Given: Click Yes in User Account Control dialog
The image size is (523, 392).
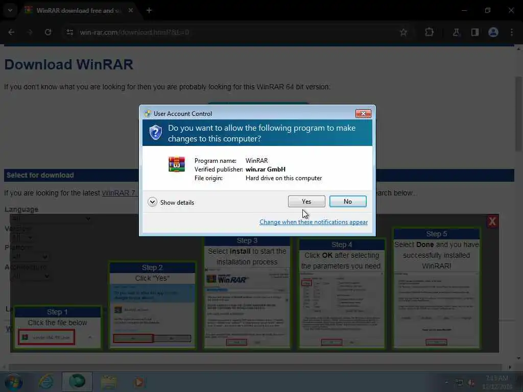Looking at the screenshot, I should (306, 201).
